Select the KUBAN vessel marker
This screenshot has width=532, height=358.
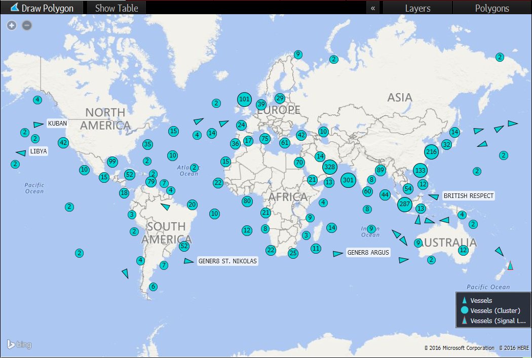39,125
